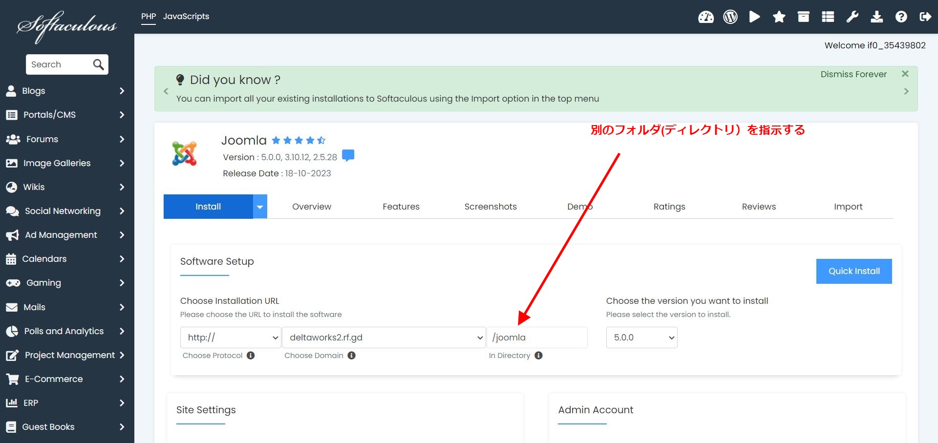Open the deltaworks2.rf.gd domain dropdown
The image size is (938, 443).
384,338
